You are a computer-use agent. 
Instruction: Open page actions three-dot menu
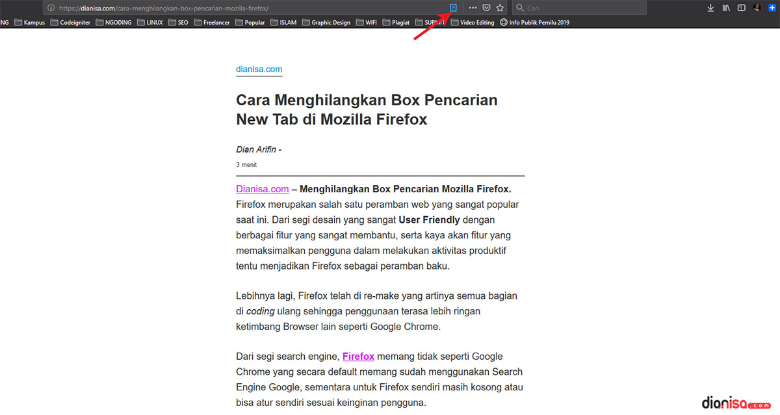(473, 8)
